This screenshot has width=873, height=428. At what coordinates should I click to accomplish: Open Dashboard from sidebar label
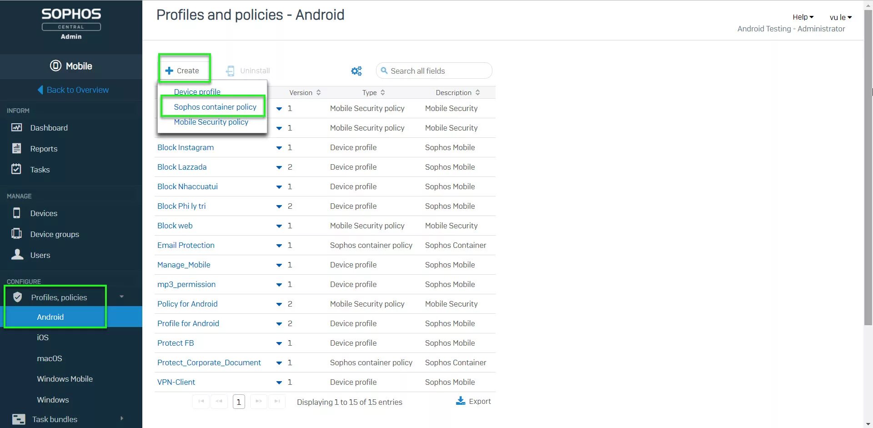click(49, 128)
